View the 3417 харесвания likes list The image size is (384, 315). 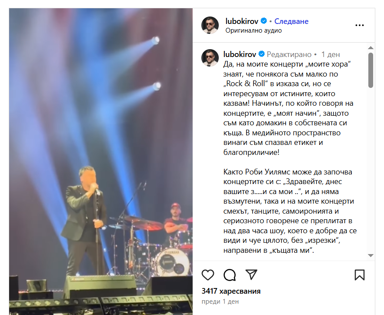point(231,291)
